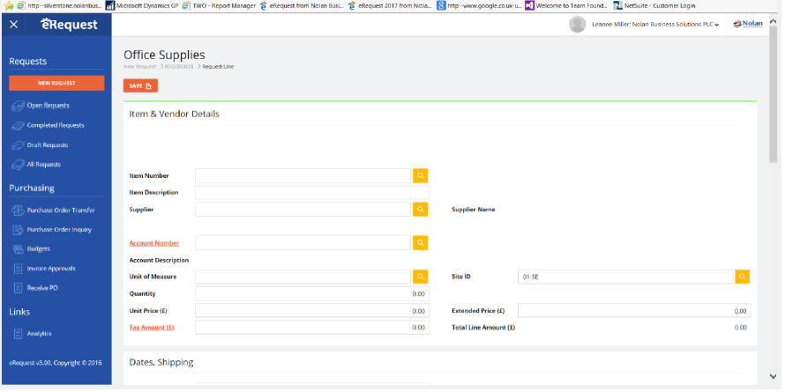Open Budgets from the sidebar
This screenshot has height=392, width=785.
[x=38, y=248]
